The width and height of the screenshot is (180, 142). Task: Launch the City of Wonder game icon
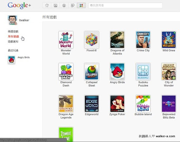tap(169, 72)
